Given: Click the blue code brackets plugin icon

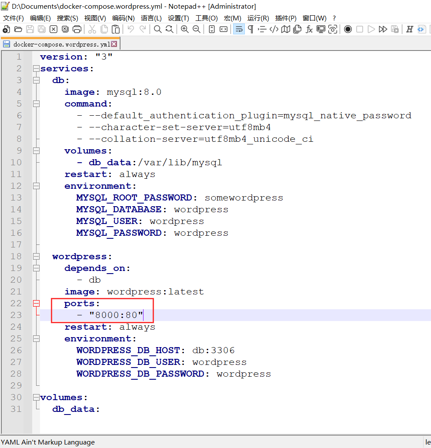Looking at the screenshot, I should click(x=421, y=29).
